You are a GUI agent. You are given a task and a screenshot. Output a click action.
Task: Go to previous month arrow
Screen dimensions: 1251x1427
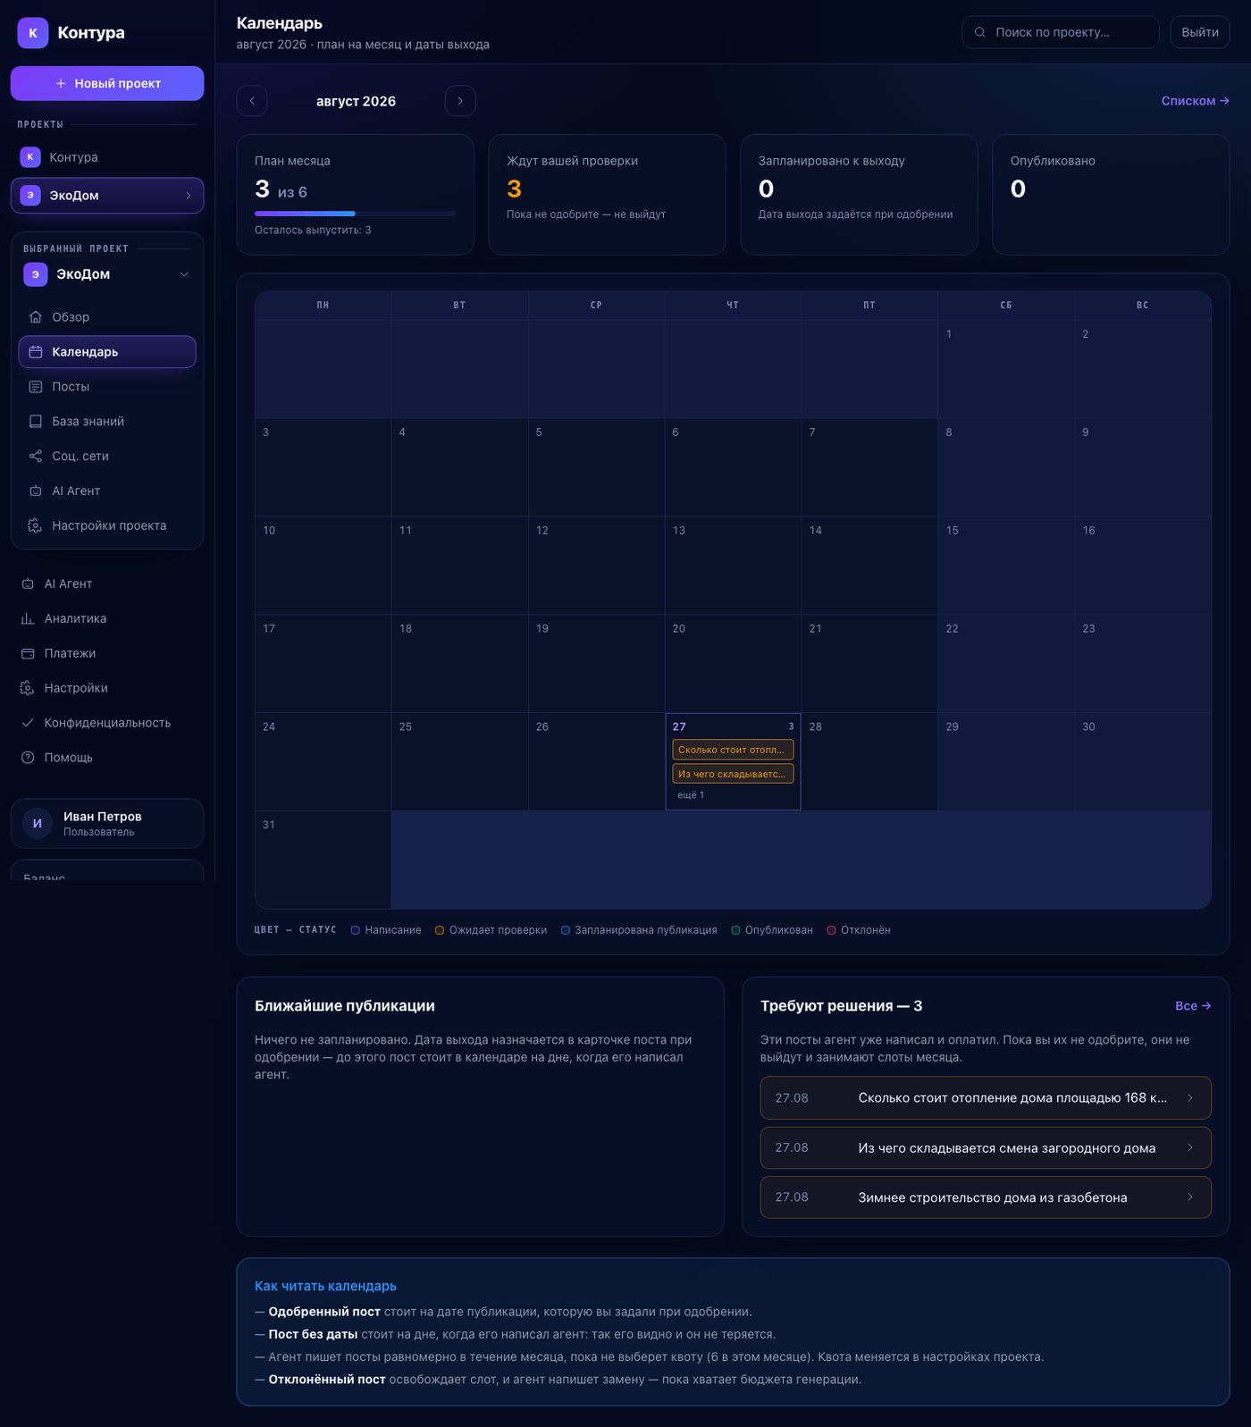(252, 101)
